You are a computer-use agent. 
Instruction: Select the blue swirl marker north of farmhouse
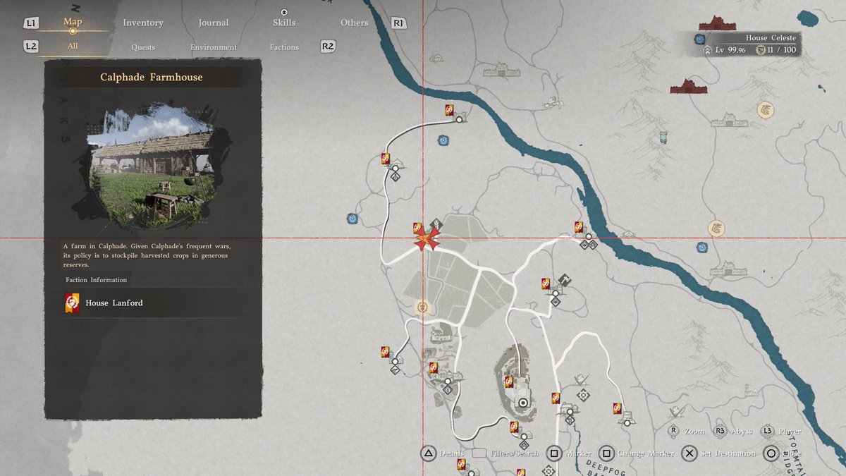tap(443, 140)
